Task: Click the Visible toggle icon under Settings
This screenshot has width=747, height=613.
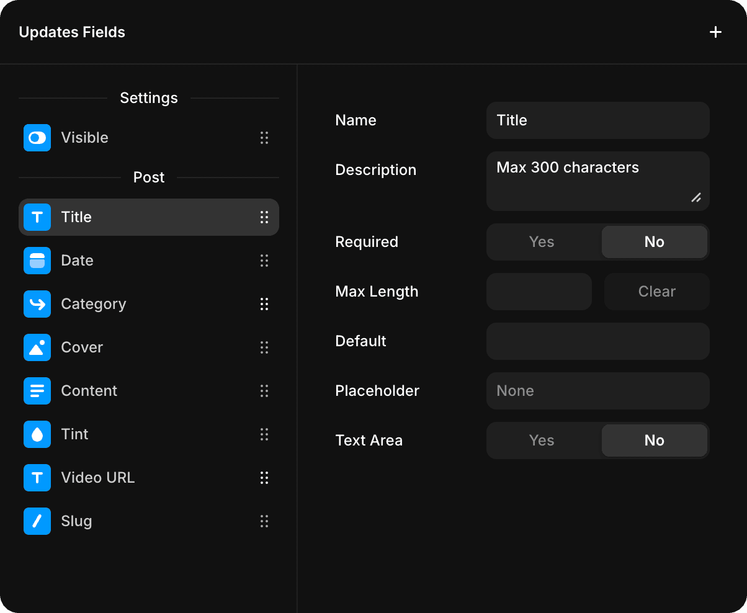Action: (37, 138)
